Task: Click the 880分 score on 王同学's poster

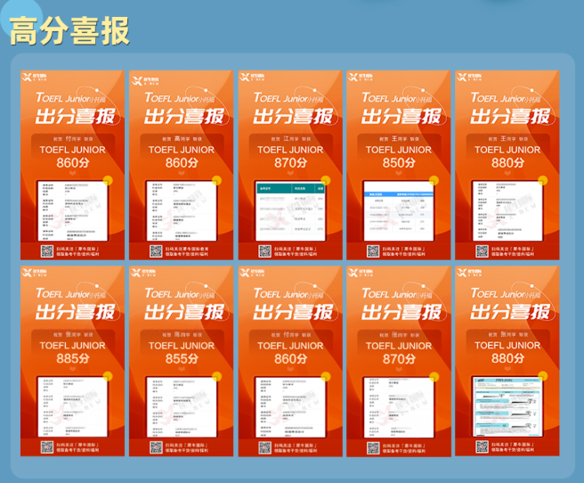Action: click(x=507, y=163)
